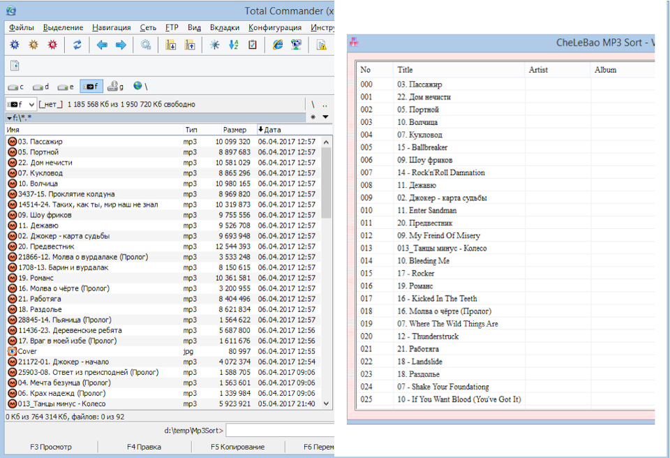This screenshot has height=458, width=670.
Task: Go forward with the right arrow icon
Action: click(121, 45)
